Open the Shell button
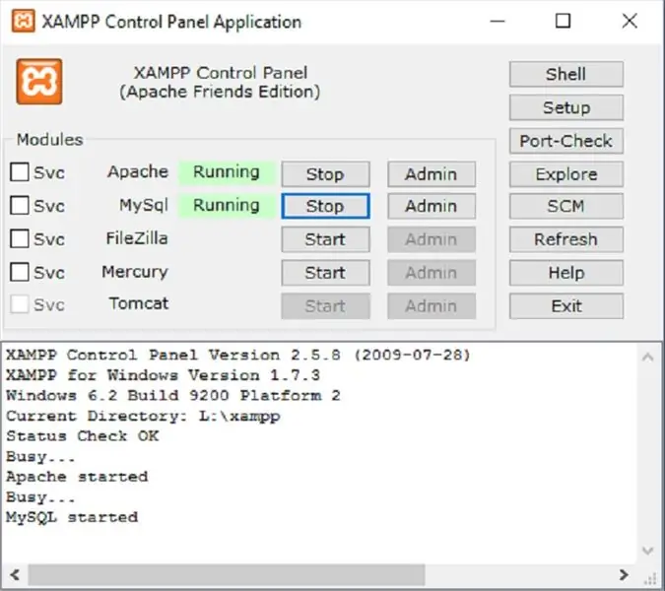The width and height of the screenshot is (665, 591). pyautogui.click(x=566, y=74)
